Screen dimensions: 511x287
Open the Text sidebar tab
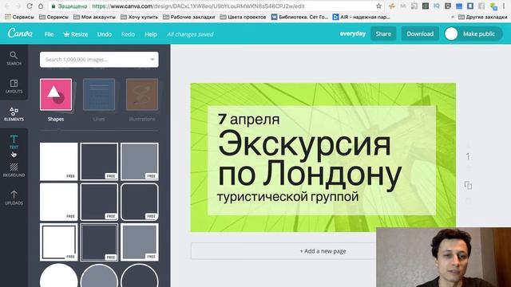(14, 142)
